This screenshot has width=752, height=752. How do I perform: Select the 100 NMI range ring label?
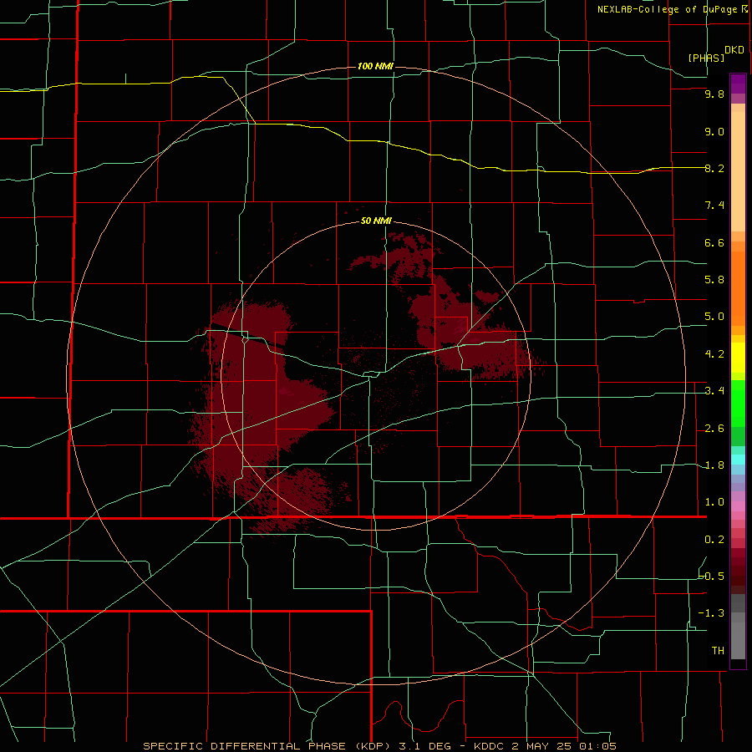click(x=375, y=66)
